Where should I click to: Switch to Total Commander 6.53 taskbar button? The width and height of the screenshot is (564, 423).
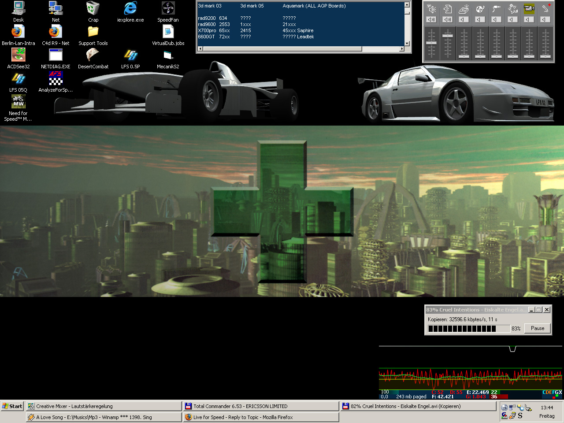261,406
